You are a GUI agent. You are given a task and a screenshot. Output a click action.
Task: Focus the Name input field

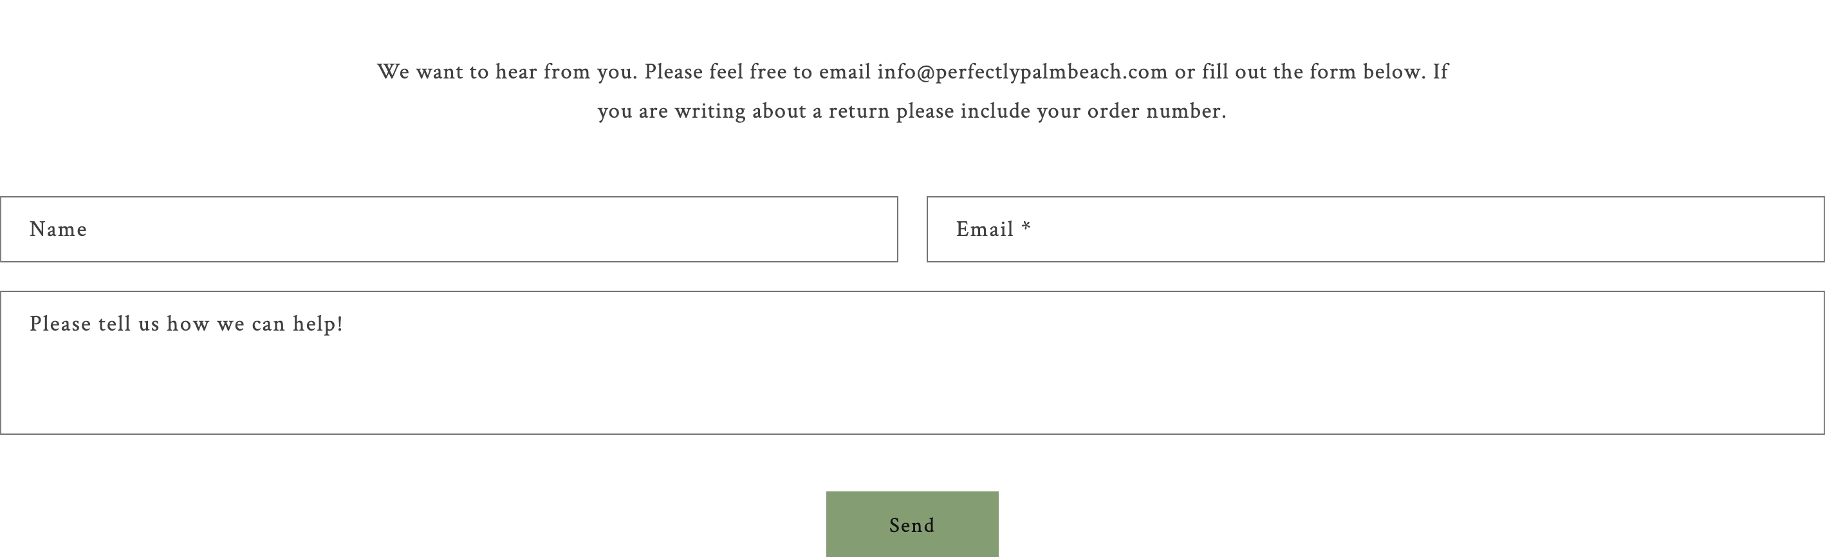click(449, 230)
